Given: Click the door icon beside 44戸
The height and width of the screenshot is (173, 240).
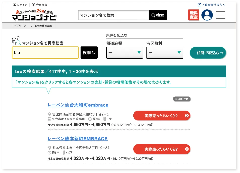Looking at the screenshot, I should click(64, 153).
